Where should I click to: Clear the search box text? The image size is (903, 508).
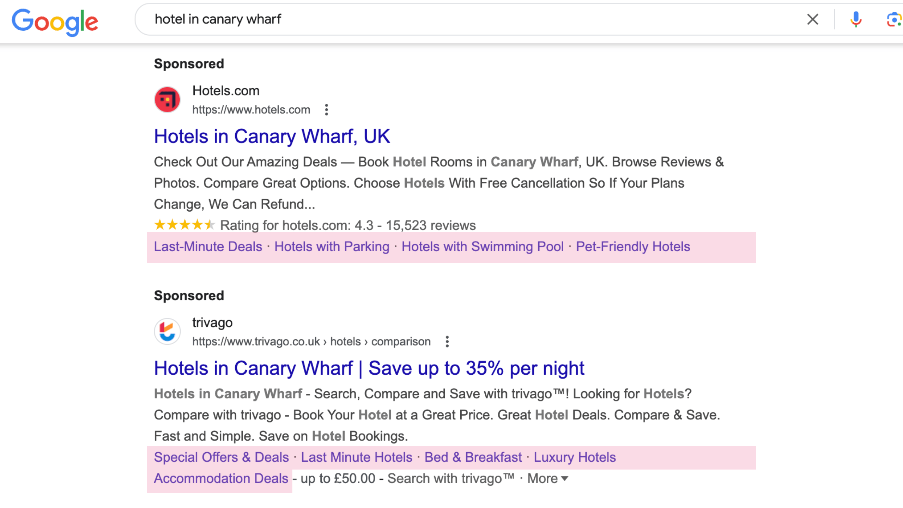[x=812, y=19]
